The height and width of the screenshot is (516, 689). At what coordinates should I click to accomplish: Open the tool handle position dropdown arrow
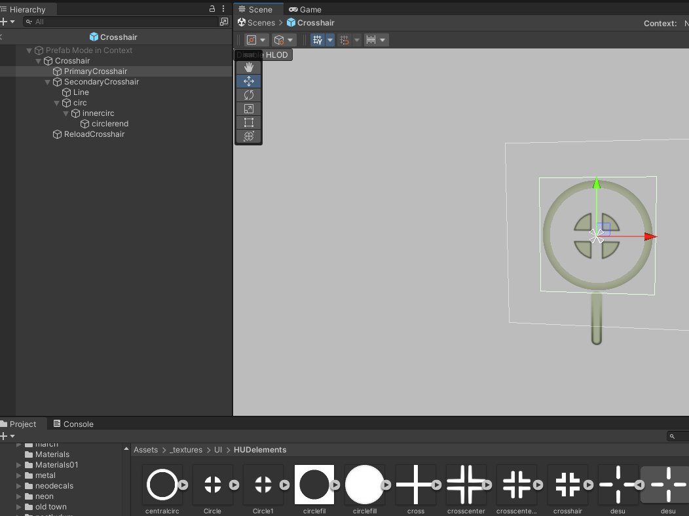tap(263, 40)
